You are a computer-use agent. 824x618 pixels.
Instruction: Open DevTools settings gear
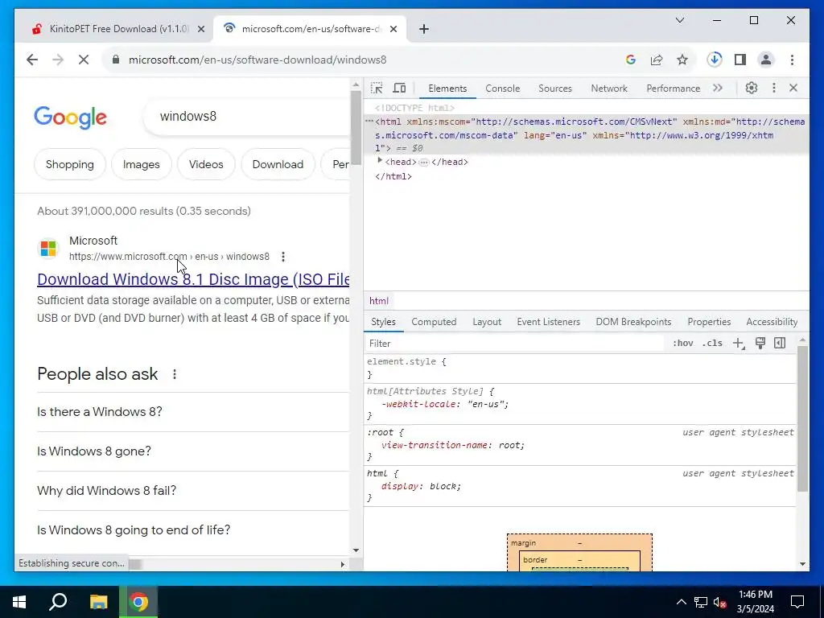(752, 88)
